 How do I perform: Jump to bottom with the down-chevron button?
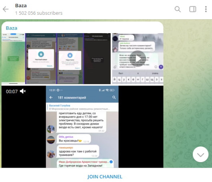click(x=200, y=154)
